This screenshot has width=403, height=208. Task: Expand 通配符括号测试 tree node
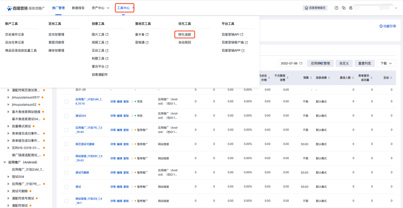[9, 198]
